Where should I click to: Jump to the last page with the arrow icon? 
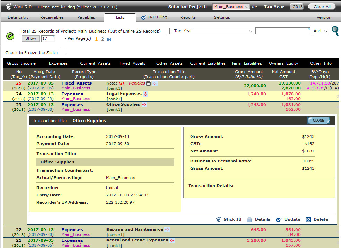pyautogui.click(x=109, y=39)
